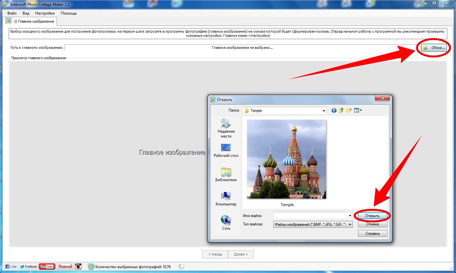Screen dimensions: 456x273
Task: Click the Открыть button
Action: [x=372, y=216]
